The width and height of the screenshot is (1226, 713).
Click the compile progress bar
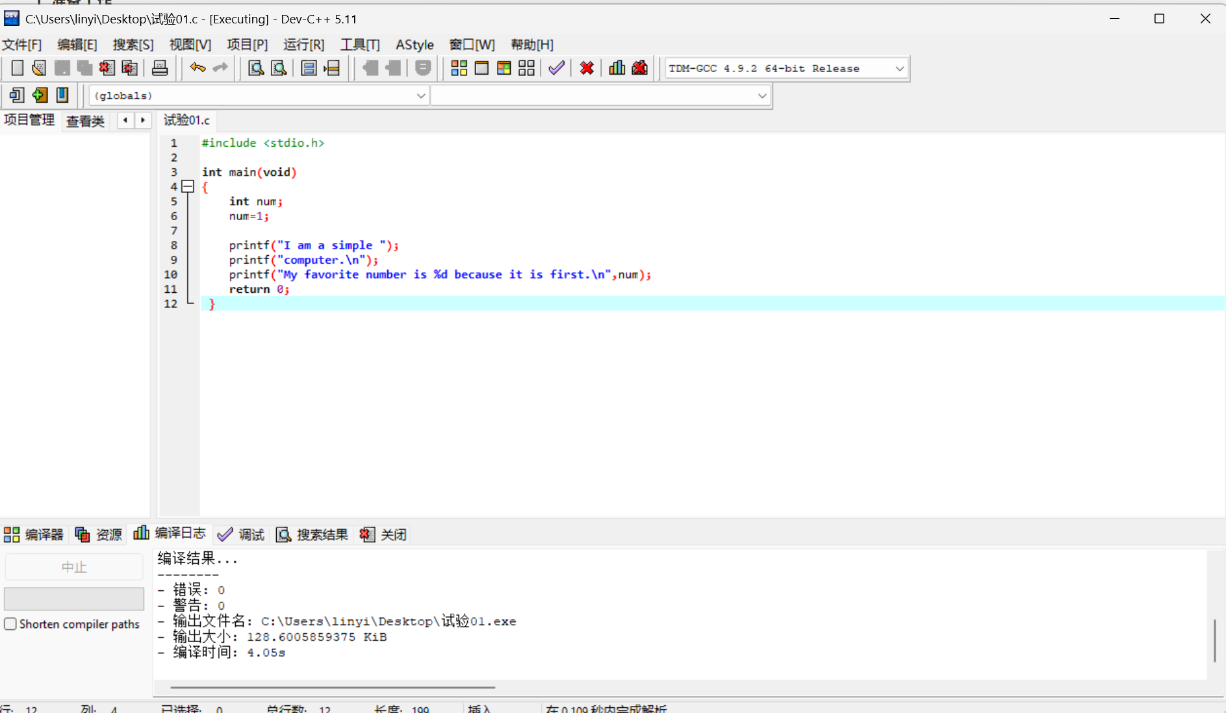[74, 599]
